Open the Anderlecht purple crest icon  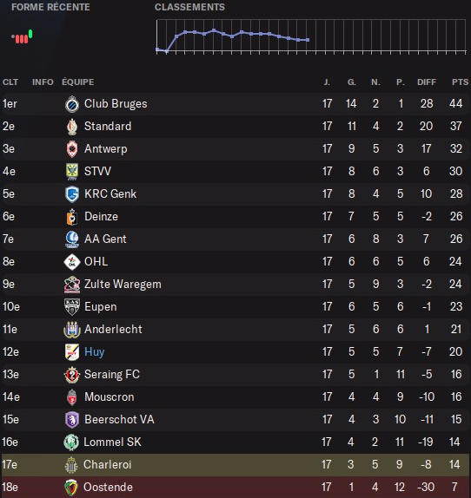pos(72,330)
